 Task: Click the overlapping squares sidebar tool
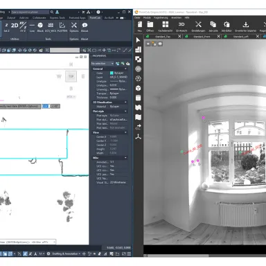pos(138,60)
